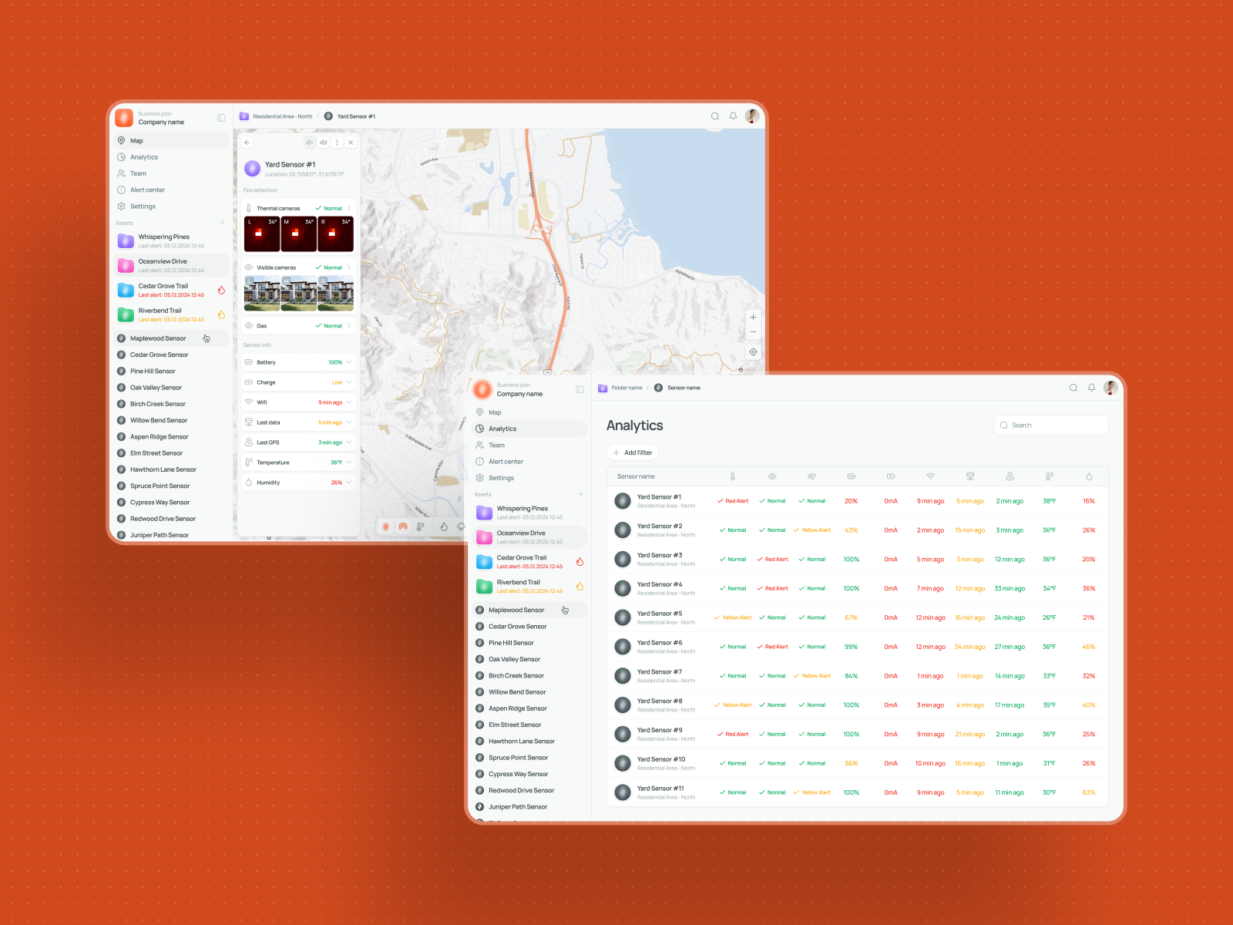Toggle the thermometer map layer

[x=421, y=527]
